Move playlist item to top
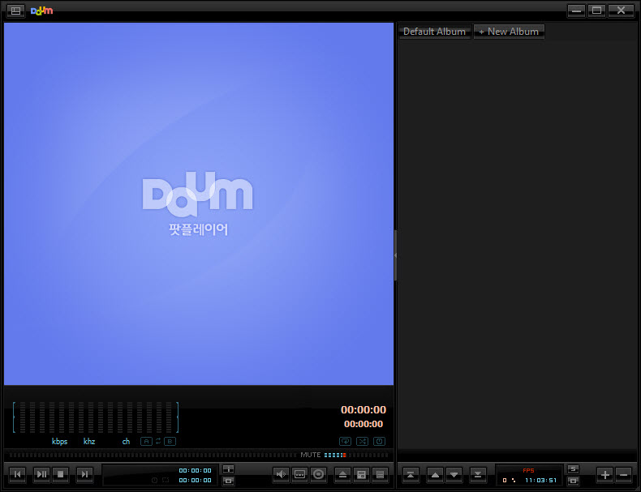 click(x=411, y=474)
